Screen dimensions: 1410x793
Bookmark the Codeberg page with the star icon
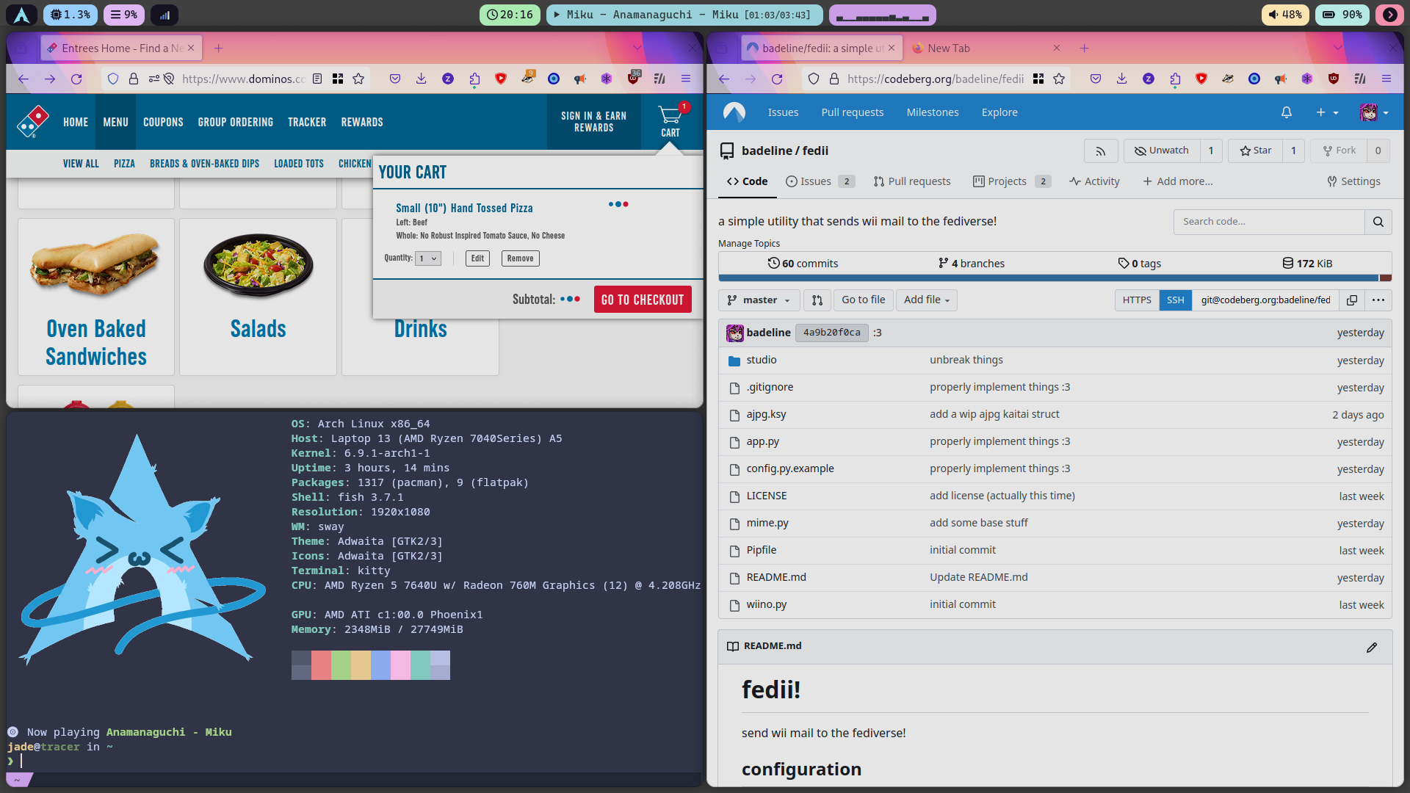pos(1058,79)
